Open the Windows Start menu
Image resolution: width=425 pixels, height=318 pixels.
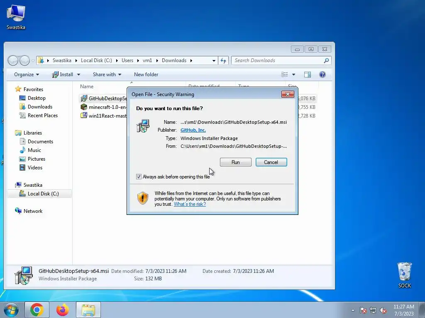(11, 310)
